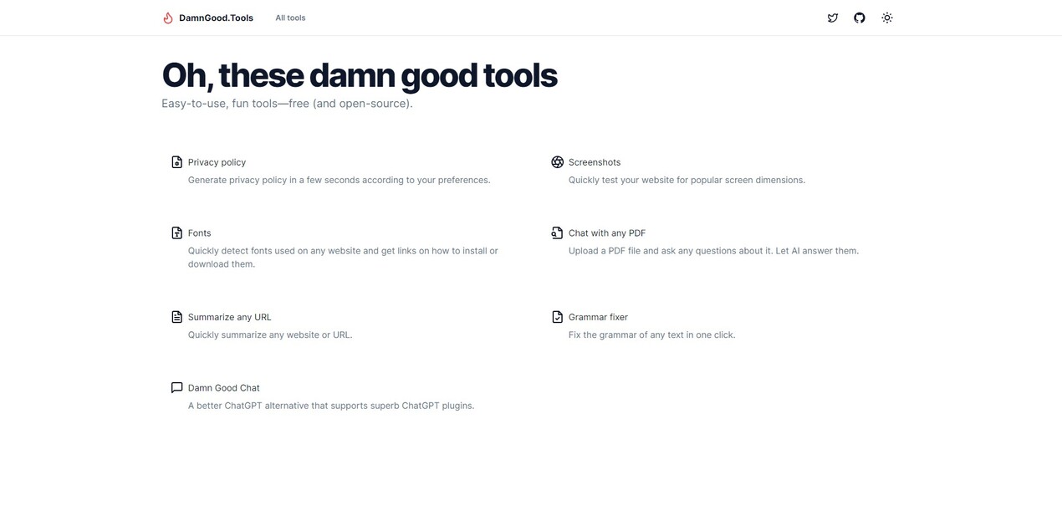This screenshot has width=1062, height=516.
Task: Click the DamnGood.Tools brand name
Action: click(x=216, y=18)
